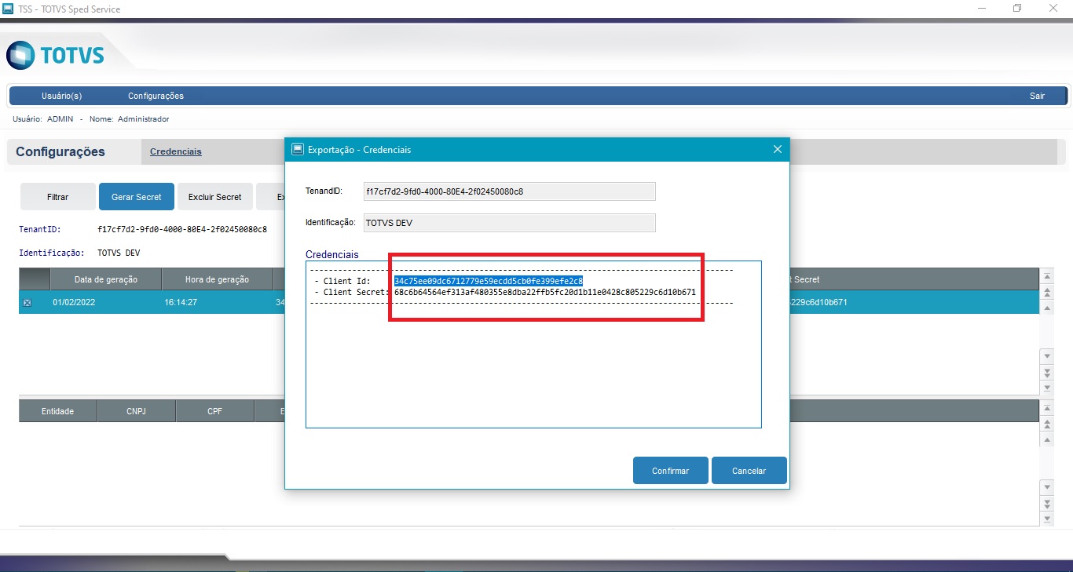1073x572 pixels.
Task: Click the main window TenantID value
Action: point(182,230)
